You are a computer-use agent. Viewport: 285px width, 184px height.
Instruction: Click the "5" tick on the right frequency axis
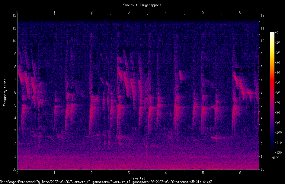pyautogui.click(x=261, y=105)
